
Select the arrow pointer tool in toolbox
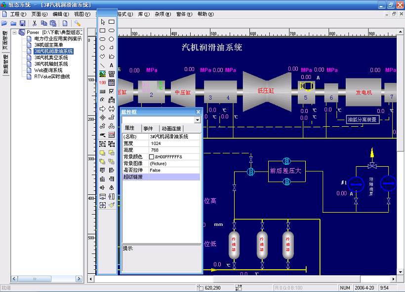[103, 22]
